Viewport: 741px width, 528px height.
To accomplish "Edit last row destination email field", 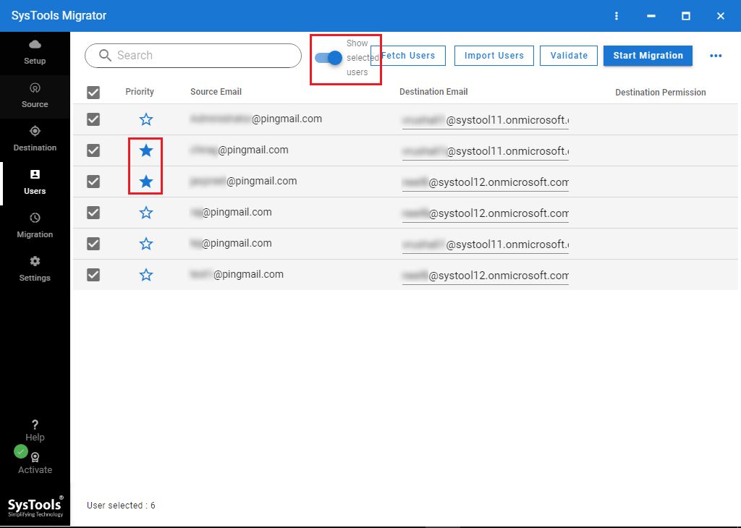I will [x=486, y=276].
